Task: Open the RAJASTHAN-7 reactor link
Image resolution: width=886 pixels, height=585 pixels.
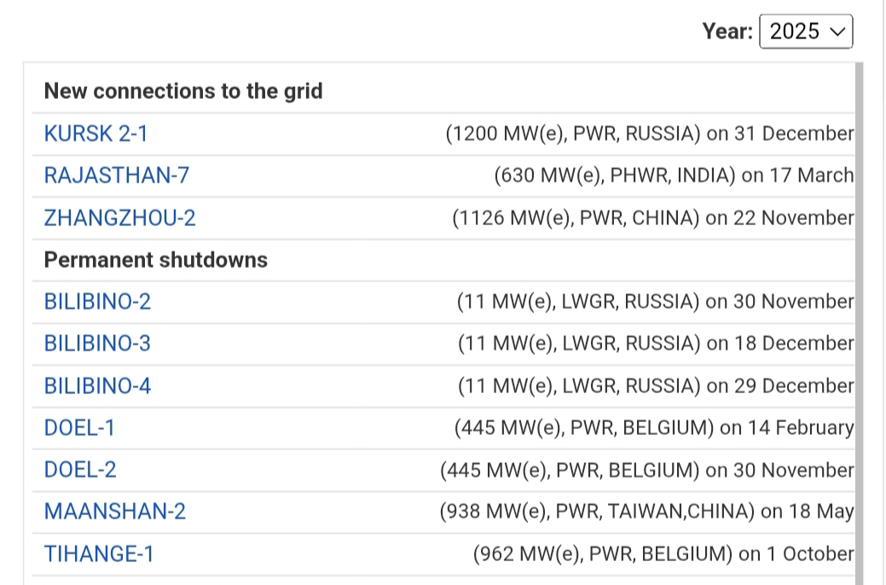Action: coord(117,176)
